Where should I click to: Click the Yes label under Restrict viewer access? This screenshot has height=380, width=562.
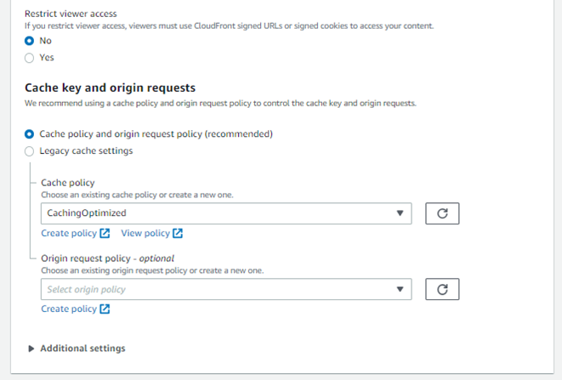tap(47, 58)
